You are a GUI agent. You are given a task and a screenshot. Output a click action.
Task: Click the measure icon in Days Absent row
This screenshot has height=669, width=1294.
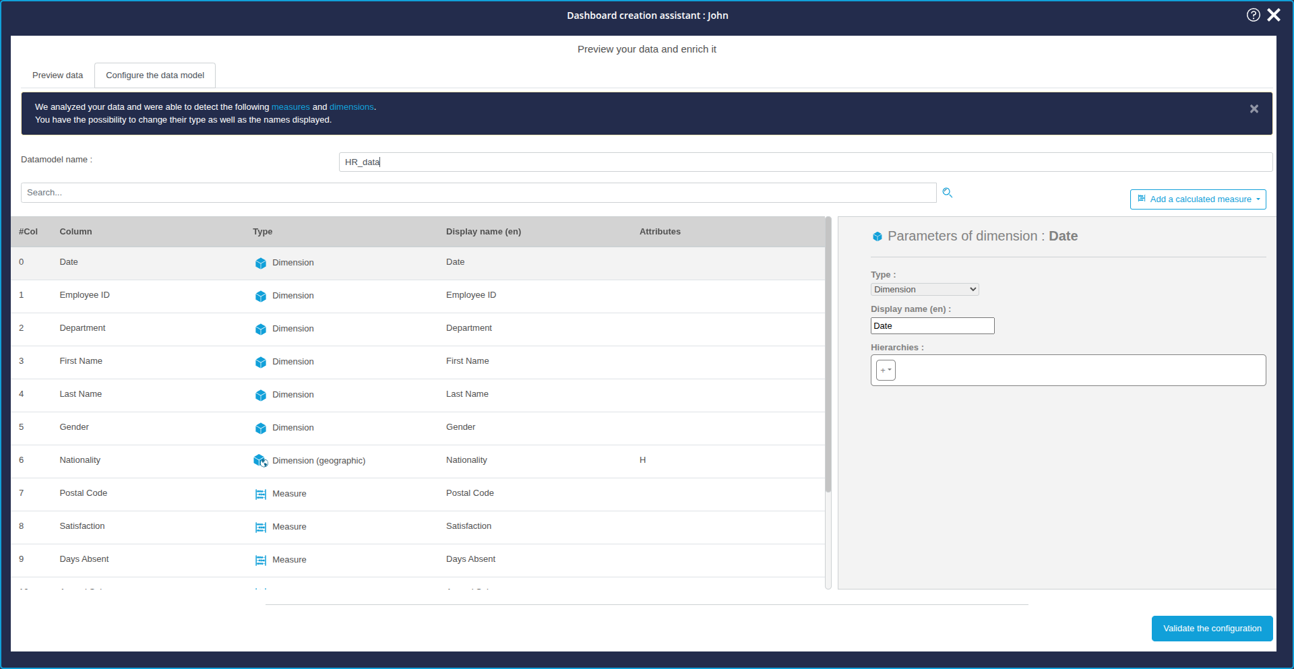(x=261, y=560)
